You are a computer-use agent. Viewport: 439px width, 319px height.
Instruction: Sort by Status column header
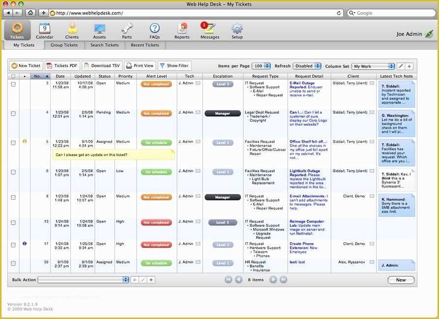pyautogui.click(x=104, y=77)
